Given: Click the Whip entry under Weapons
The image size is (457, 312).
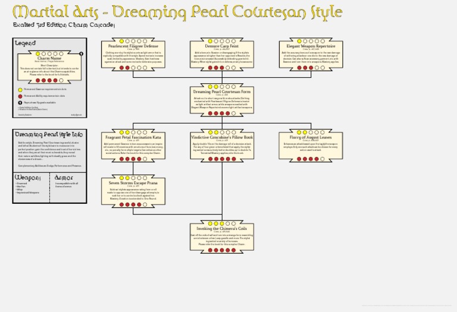Looking at the screenshot, I should tap(20, 190).
